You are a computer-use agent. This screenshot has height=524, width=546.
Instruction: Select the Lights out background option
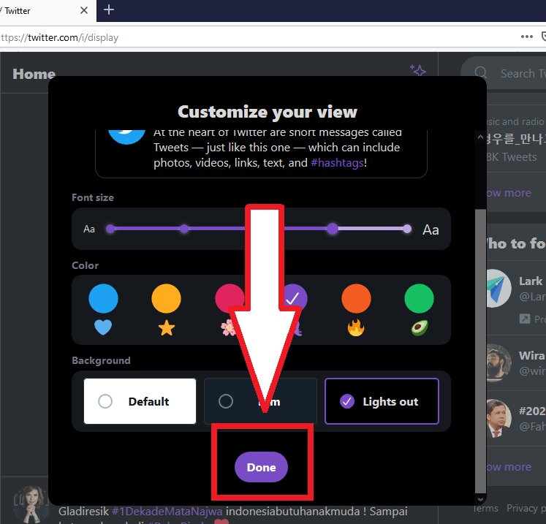(382, 401)
